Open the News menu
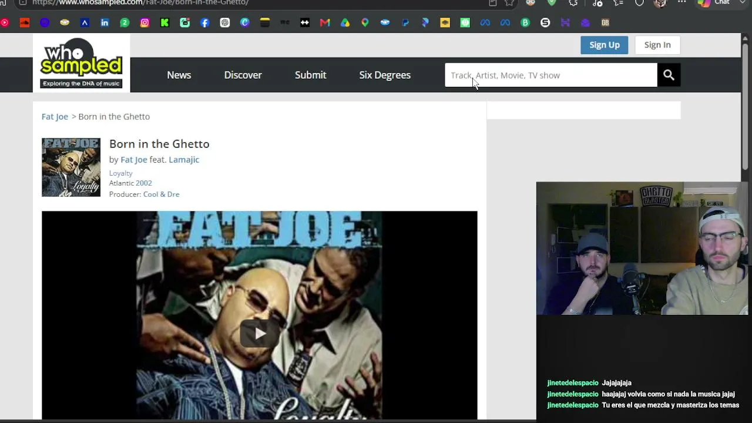 (179, 75)
